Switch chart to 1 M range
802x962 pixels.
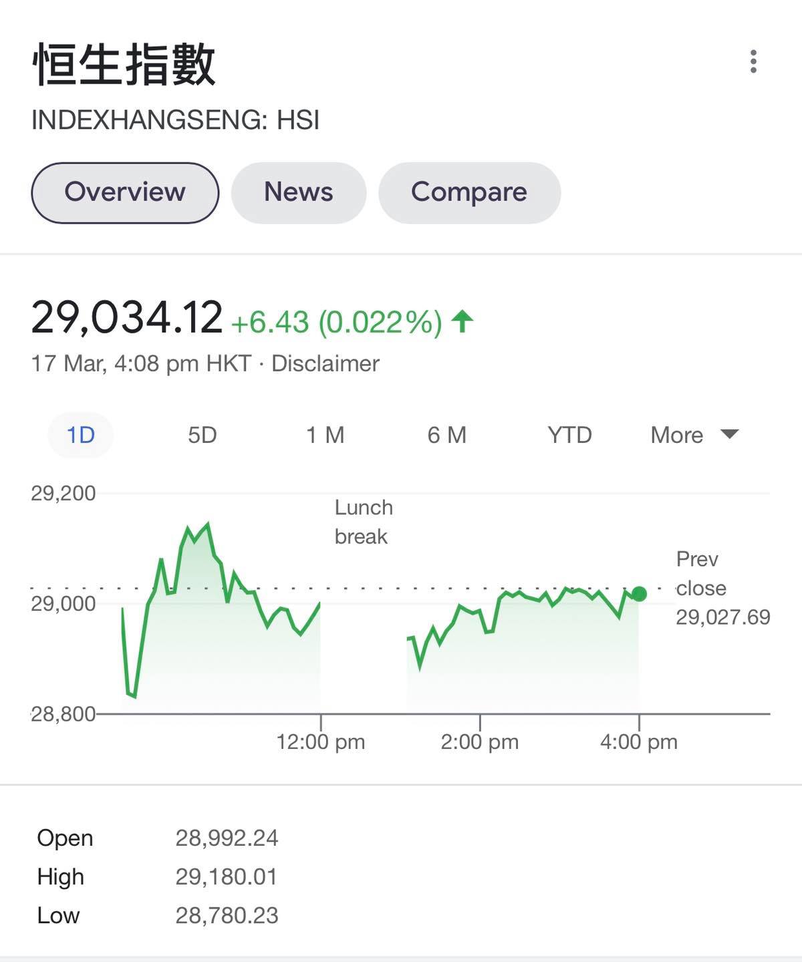pos(325,435)
